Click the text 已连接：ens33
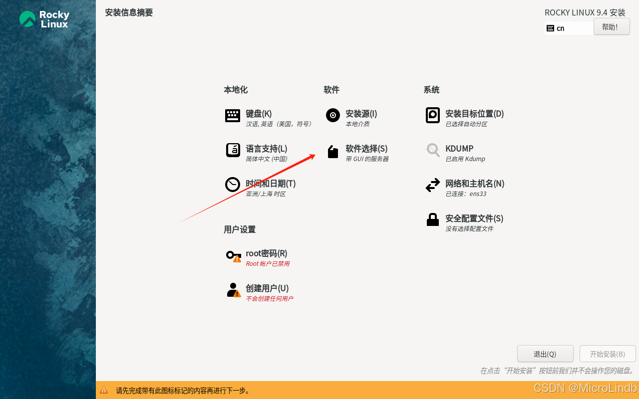Image resolution: width=639 pixels, height=399 pixels. (466, 194)
